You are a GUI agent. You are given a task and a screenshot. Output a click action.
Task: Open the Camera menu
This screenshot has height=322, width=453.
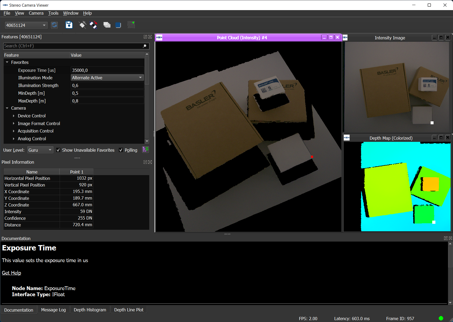(x=36, y=13)
